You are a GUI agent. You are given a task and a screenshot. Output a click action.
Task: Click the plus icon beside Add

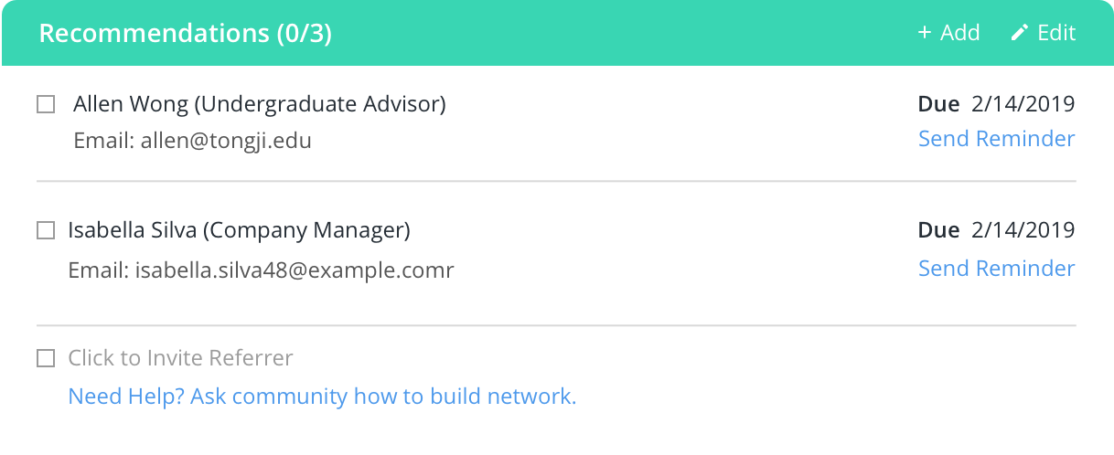924,33
